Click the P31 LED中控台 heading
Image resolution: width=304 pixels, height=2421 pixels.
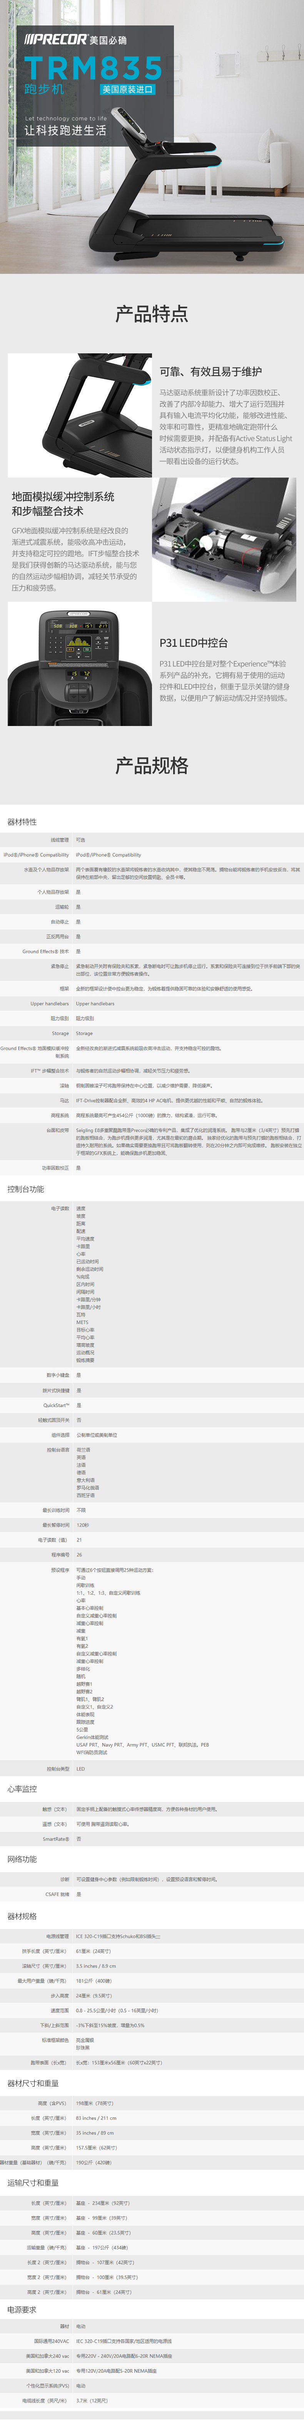click(x=193, y=643)
